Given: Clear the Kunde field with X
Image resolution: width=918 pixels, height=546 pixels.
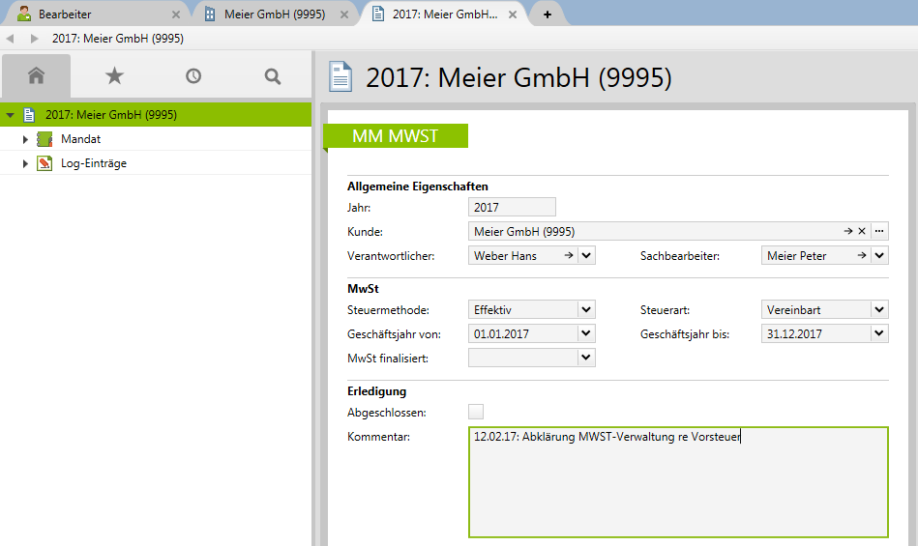Looking at the screenshot, I should (862, 232).
